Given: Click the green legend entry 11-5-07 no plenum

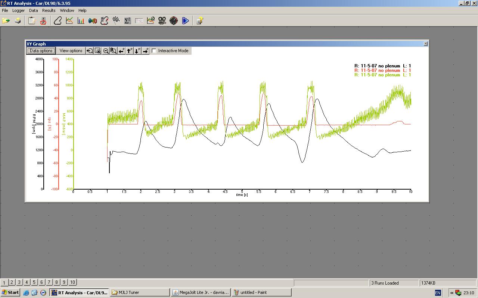Looking at the screenshot, I should 383,75.
